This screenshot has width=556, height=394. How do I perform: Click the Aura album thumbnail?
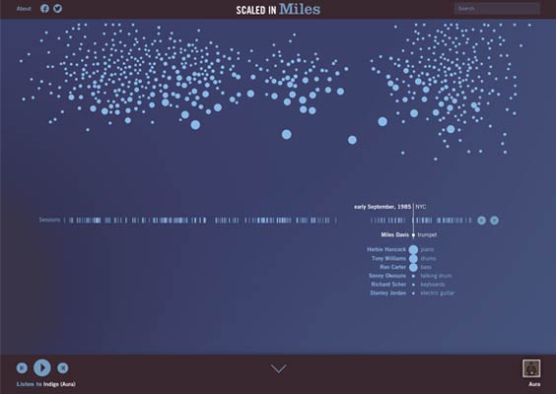point(531,368)
